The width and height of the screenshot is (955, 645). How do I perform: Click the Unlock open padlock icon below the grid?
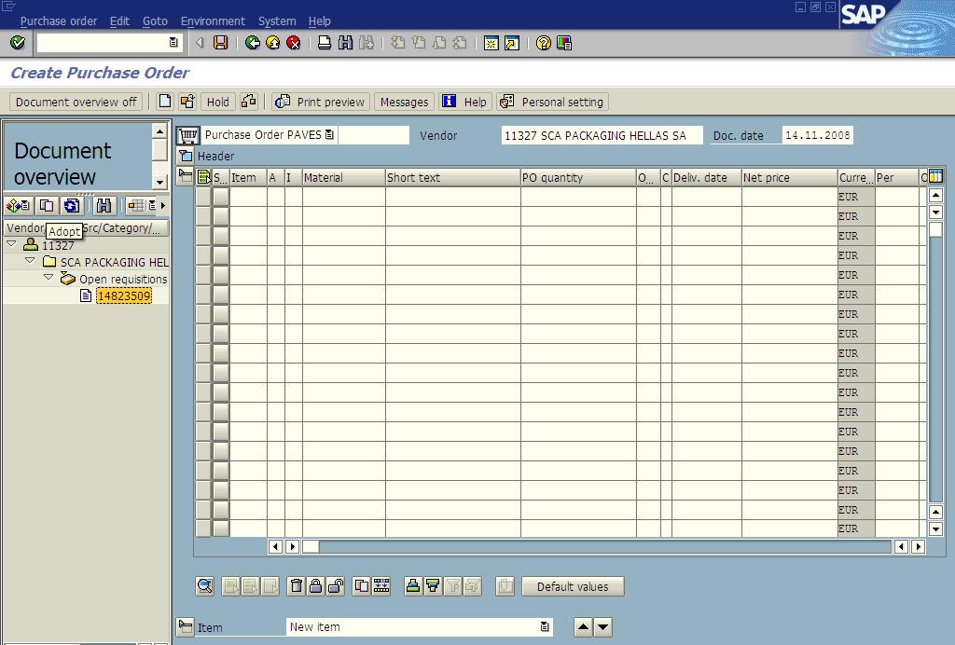coord(336,586)
